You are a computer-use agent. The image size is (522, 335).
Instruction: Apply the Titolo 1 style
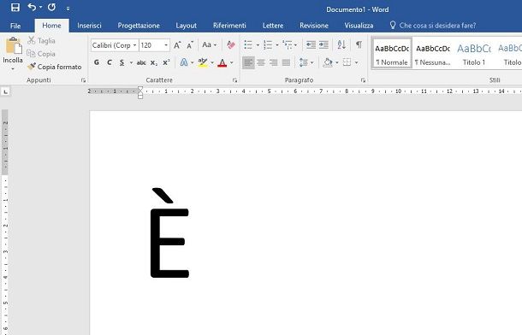click(x=474, y=54)
